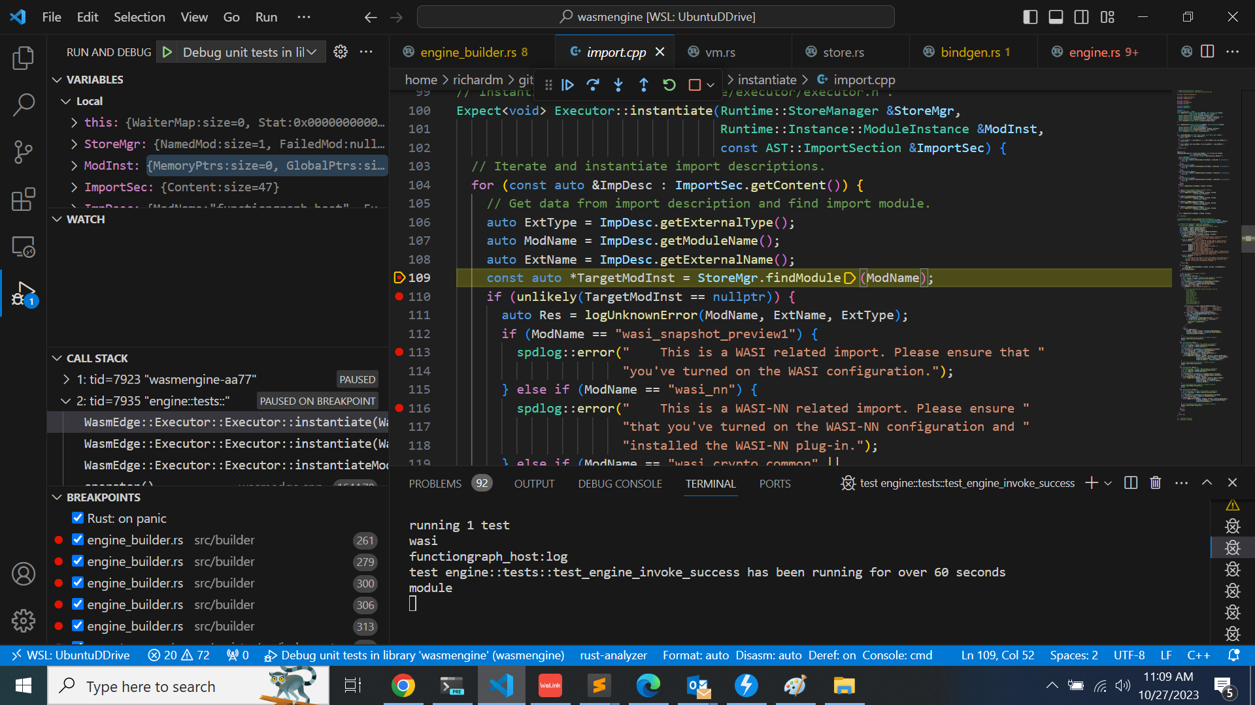Uncheck the engine_builder.rs breakpoint at line 261

(x=78, y=540)
